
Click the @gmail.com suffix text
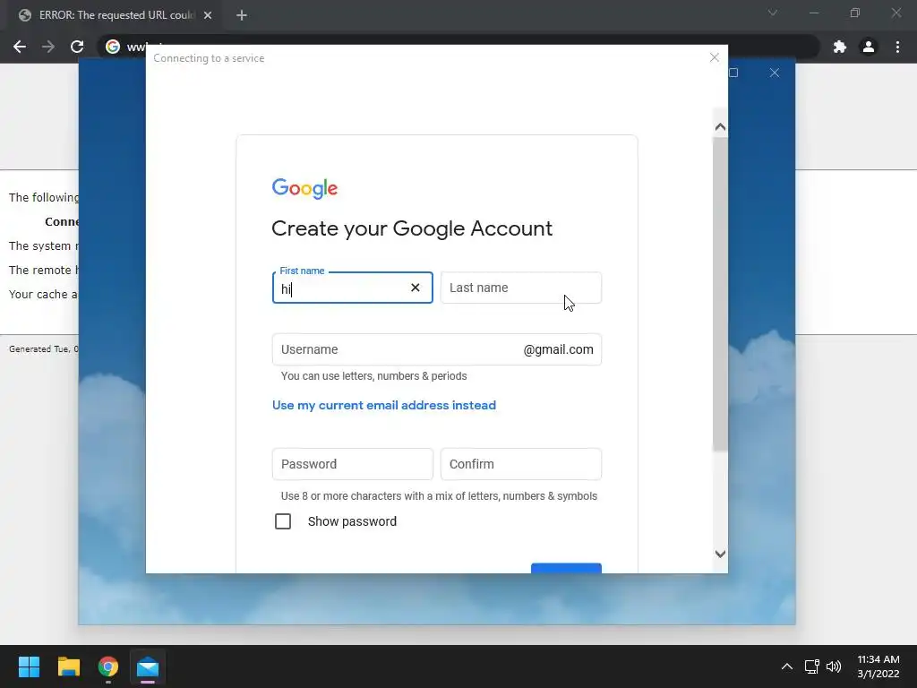point(558,349)
